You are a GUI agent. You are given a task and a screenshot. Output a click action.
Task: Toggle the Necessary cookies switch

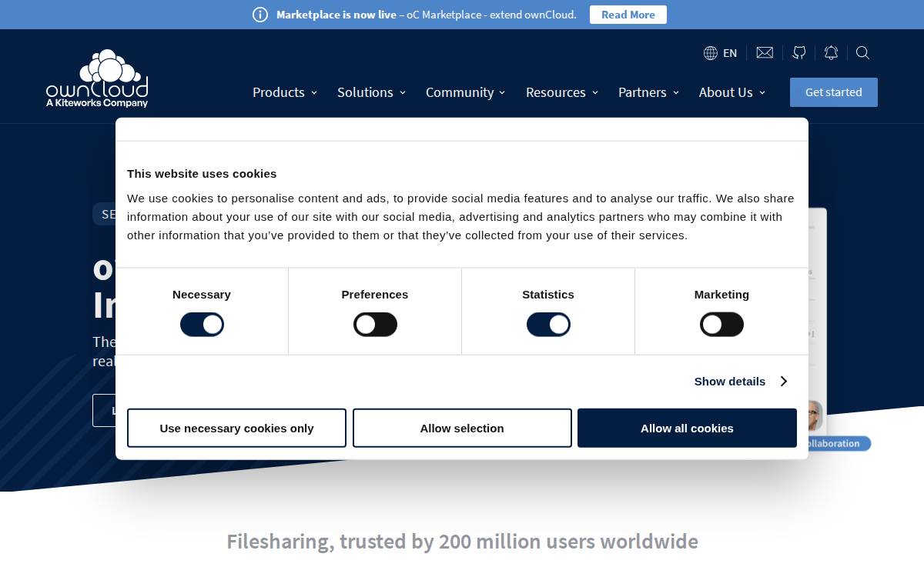pos(202,325)
